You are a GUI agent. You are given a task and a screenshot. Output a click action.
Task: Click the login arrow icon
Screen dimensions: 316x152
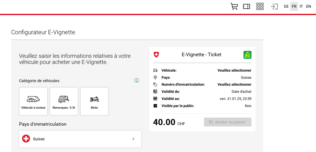[x=274, y=7]
